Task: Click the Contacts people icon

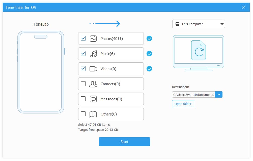Action: click(93, 84)
